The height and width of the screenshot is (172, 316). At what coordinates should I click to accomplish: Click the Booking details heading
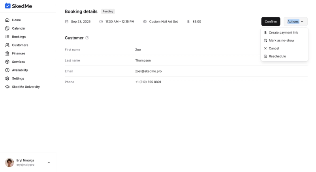pos(81,11)
